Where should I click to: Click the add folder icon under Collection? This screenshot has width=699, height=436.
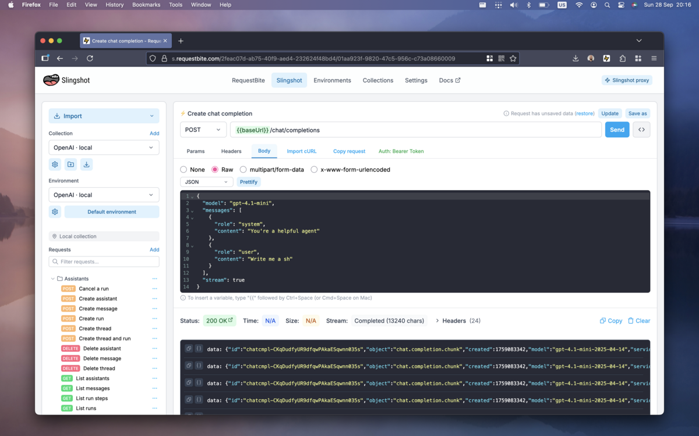pyautogui.click(x=70, y=165)
